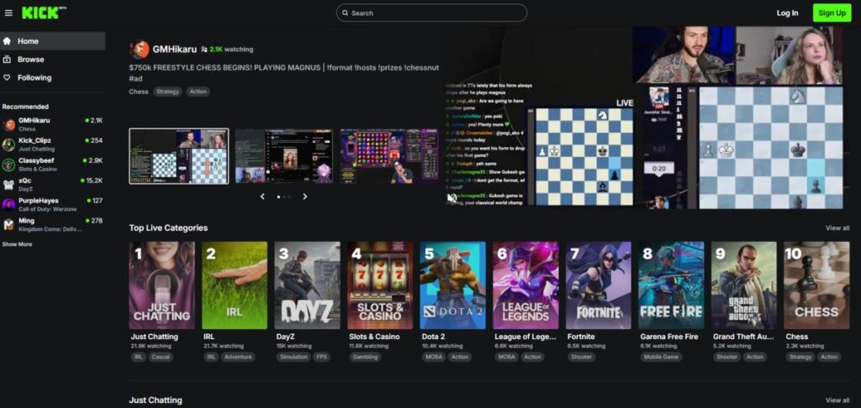
Task: Open League of Legends category card
Action: point(526,285)
